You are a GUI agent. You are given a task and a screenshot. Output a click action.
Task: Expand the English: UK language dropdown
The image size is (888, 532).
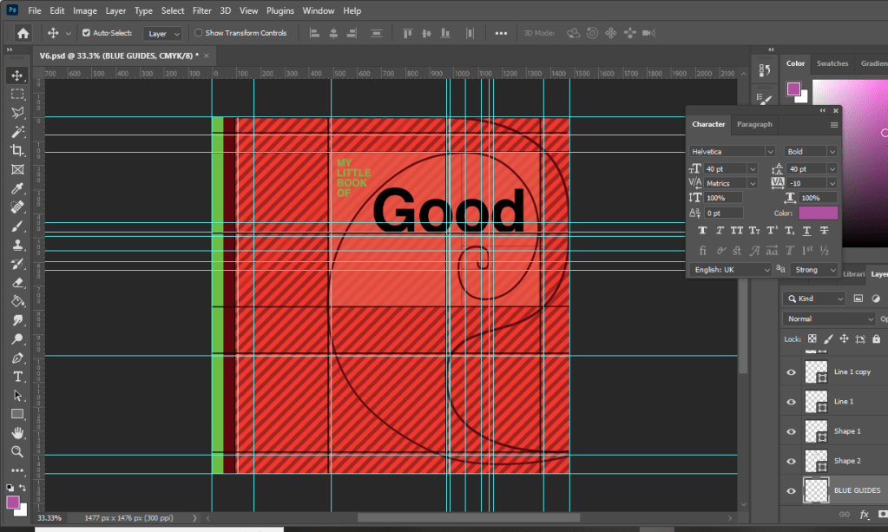pos(731,270)
